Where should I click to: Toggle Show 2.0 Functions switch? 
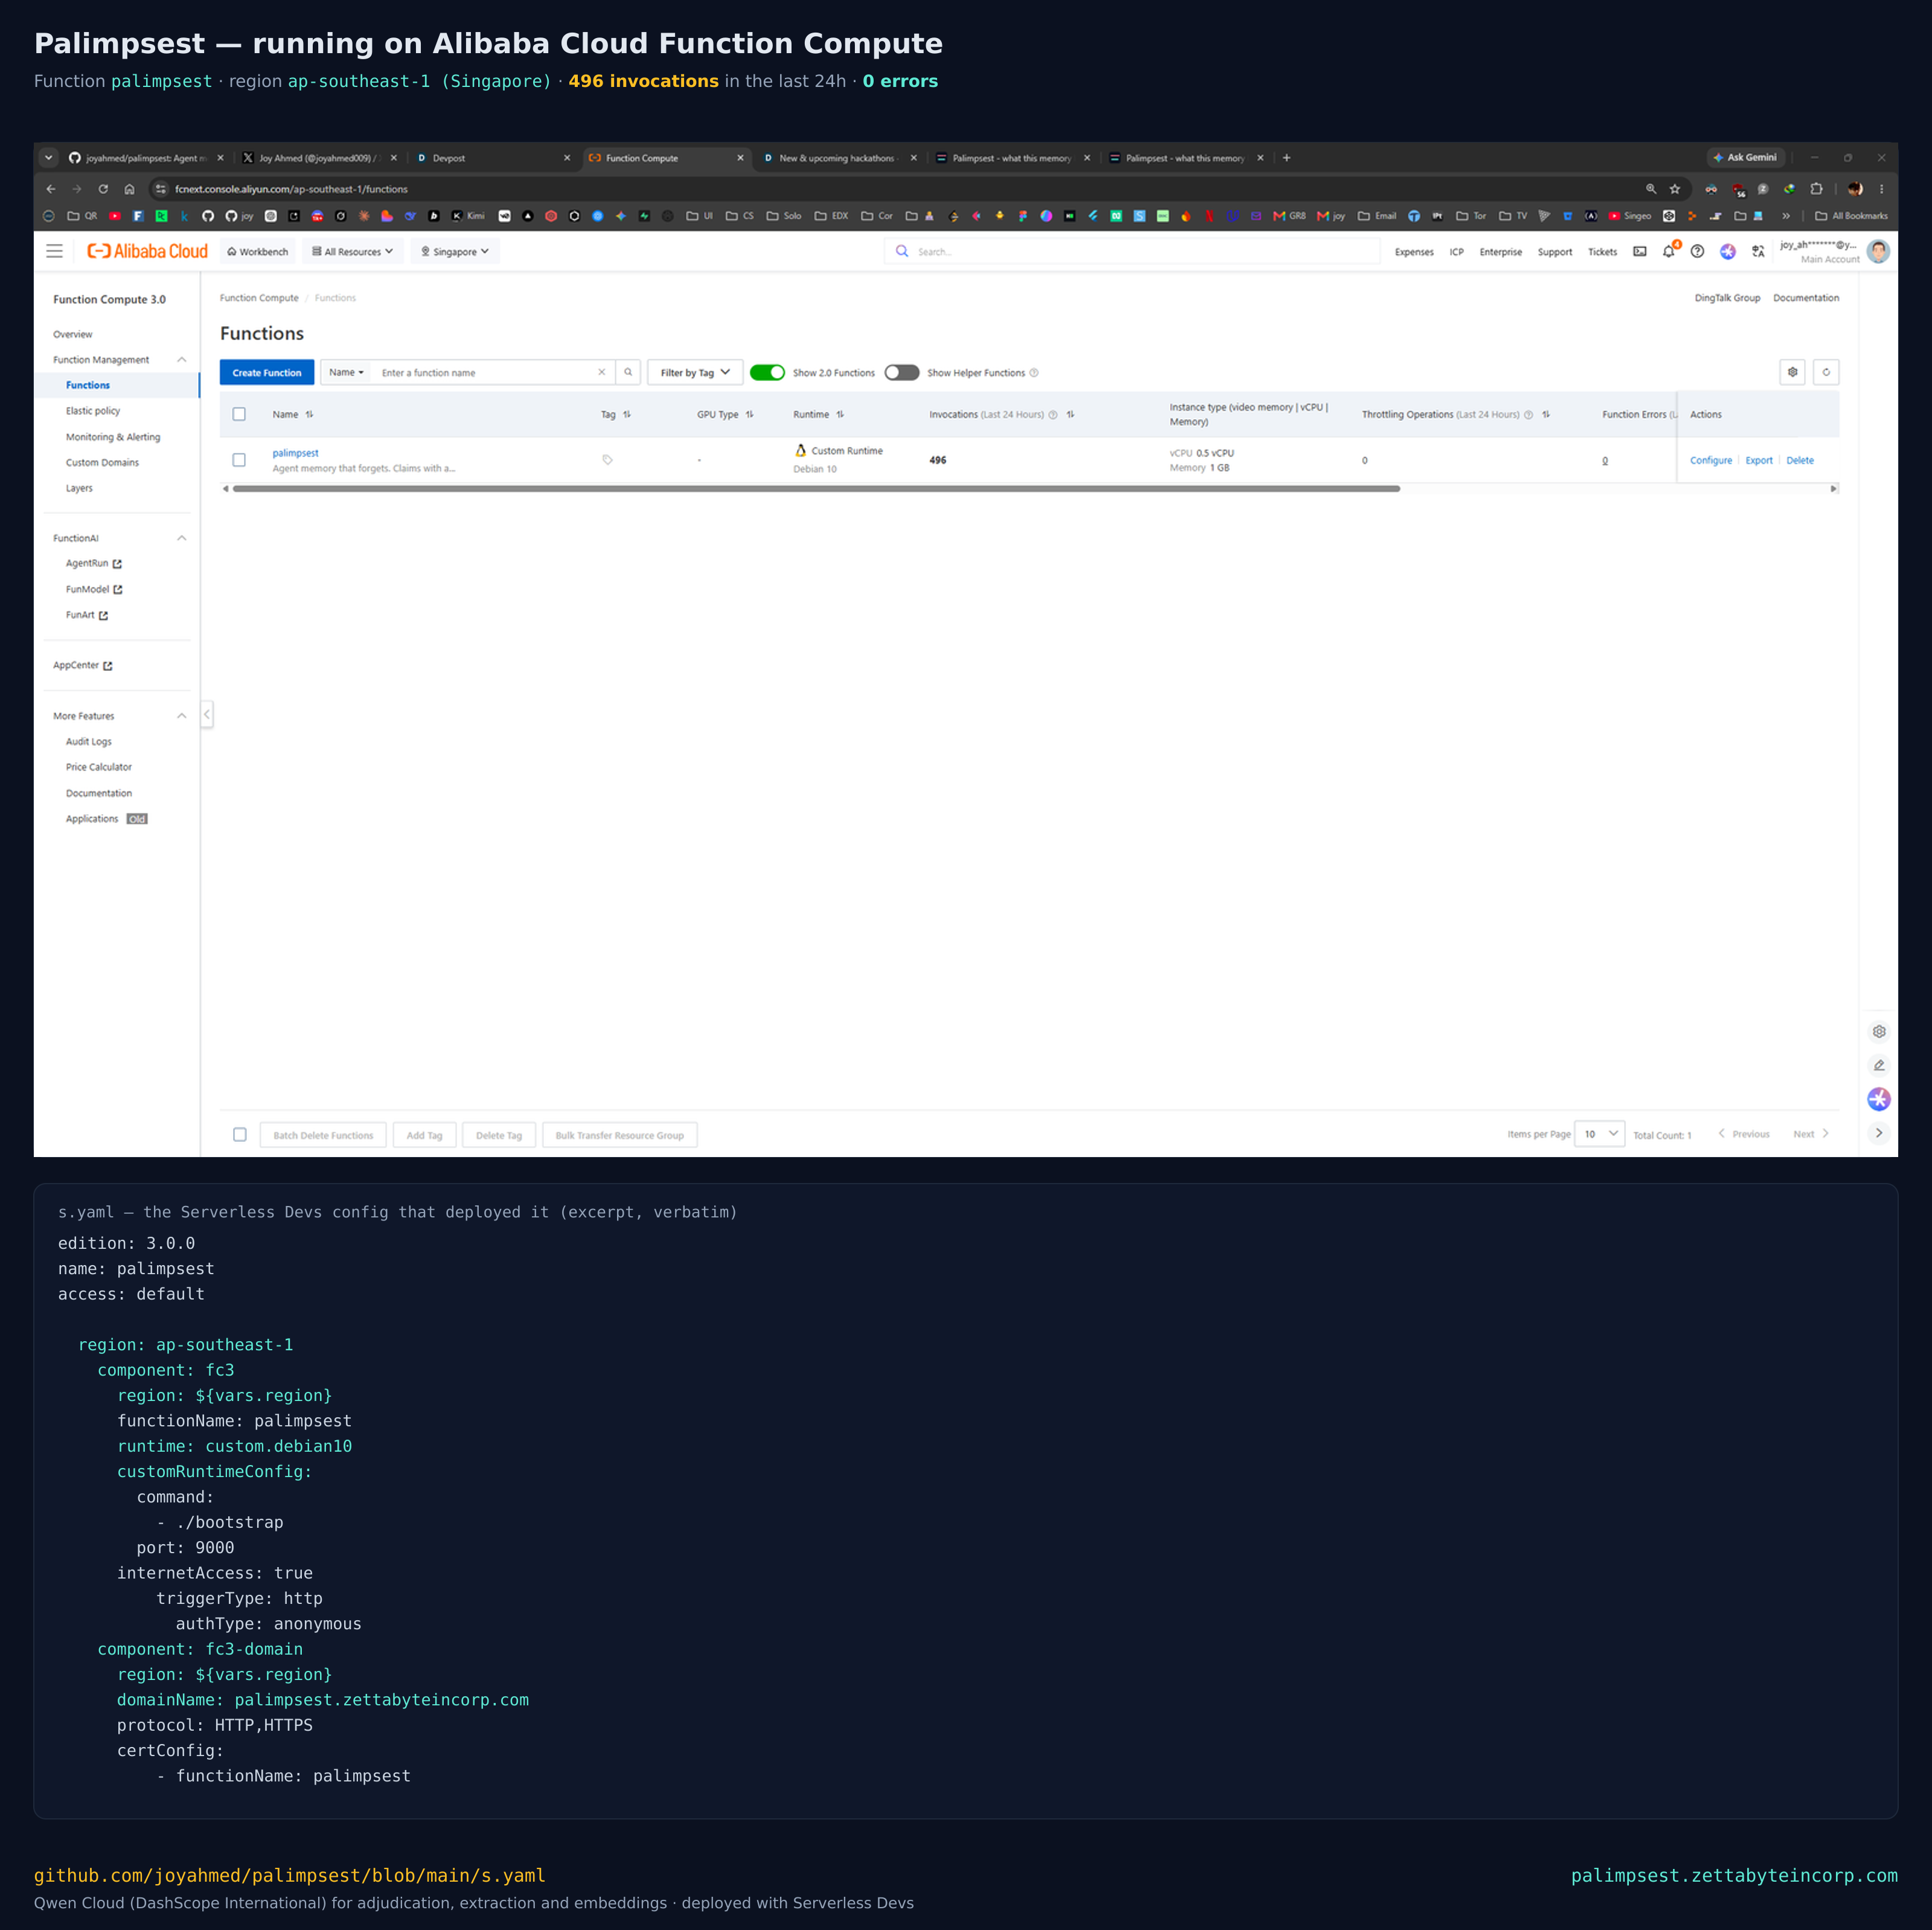click(767, 372)
